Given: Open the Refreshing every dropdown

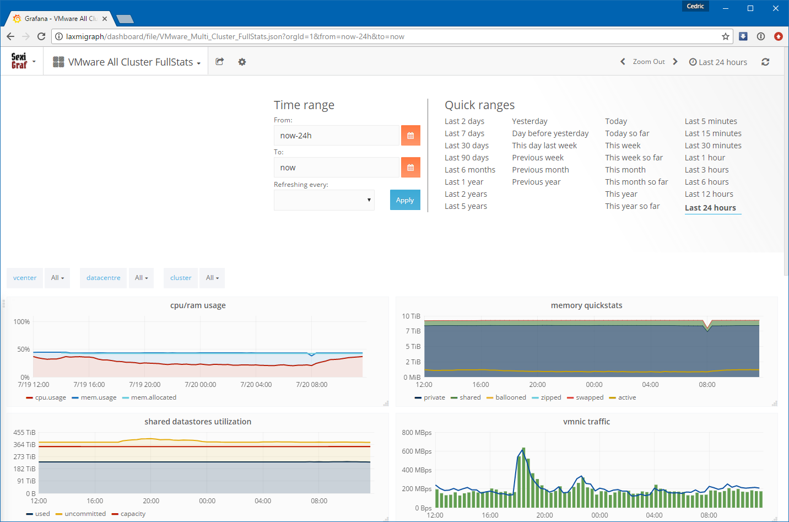Looking at the screenshot, I should 324,200.
